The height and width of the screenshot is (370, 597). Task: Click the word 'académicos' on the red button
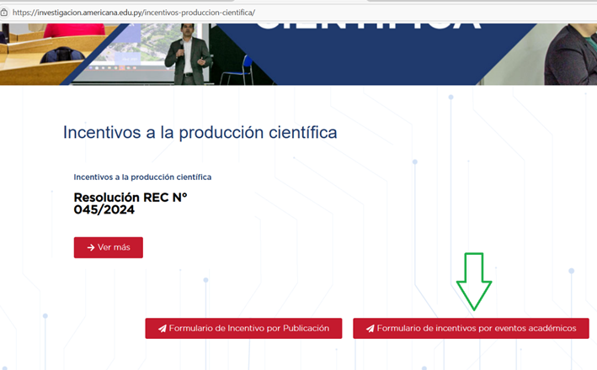coord(550,328)
